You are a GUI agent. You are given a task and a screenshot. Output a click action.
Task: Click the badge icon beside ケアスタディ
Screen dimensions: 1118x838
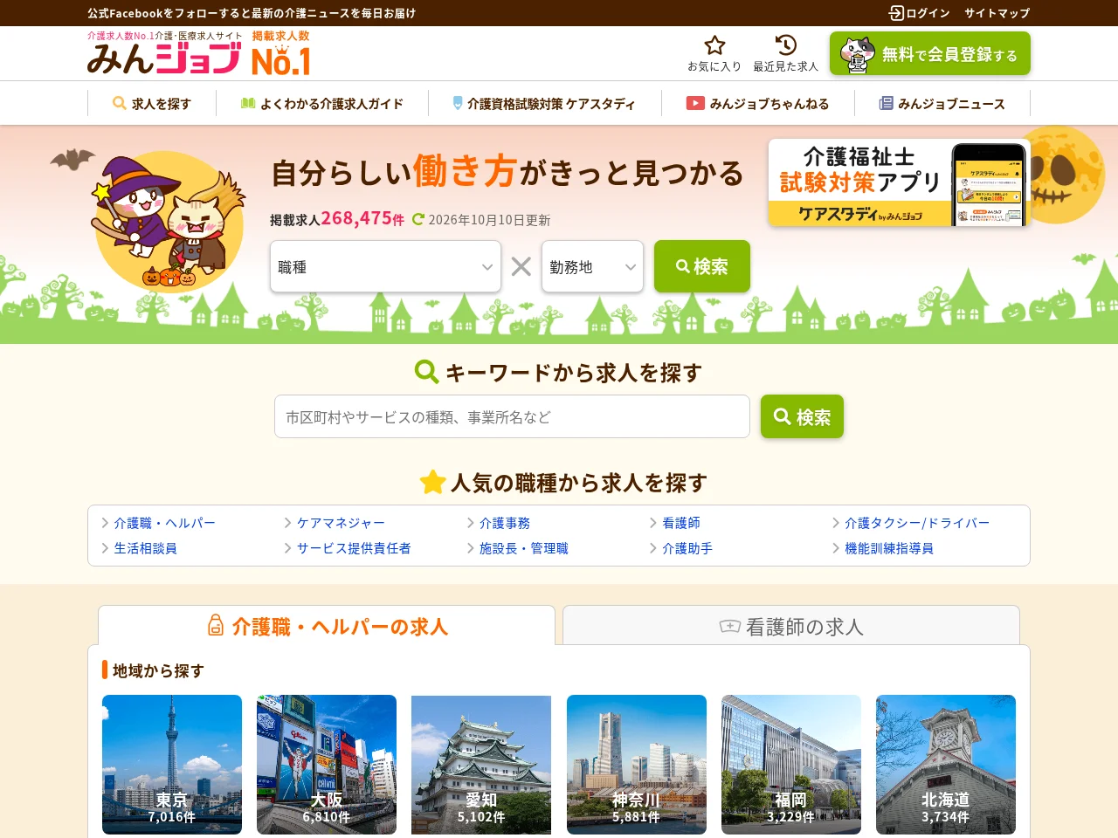[458, 103]
